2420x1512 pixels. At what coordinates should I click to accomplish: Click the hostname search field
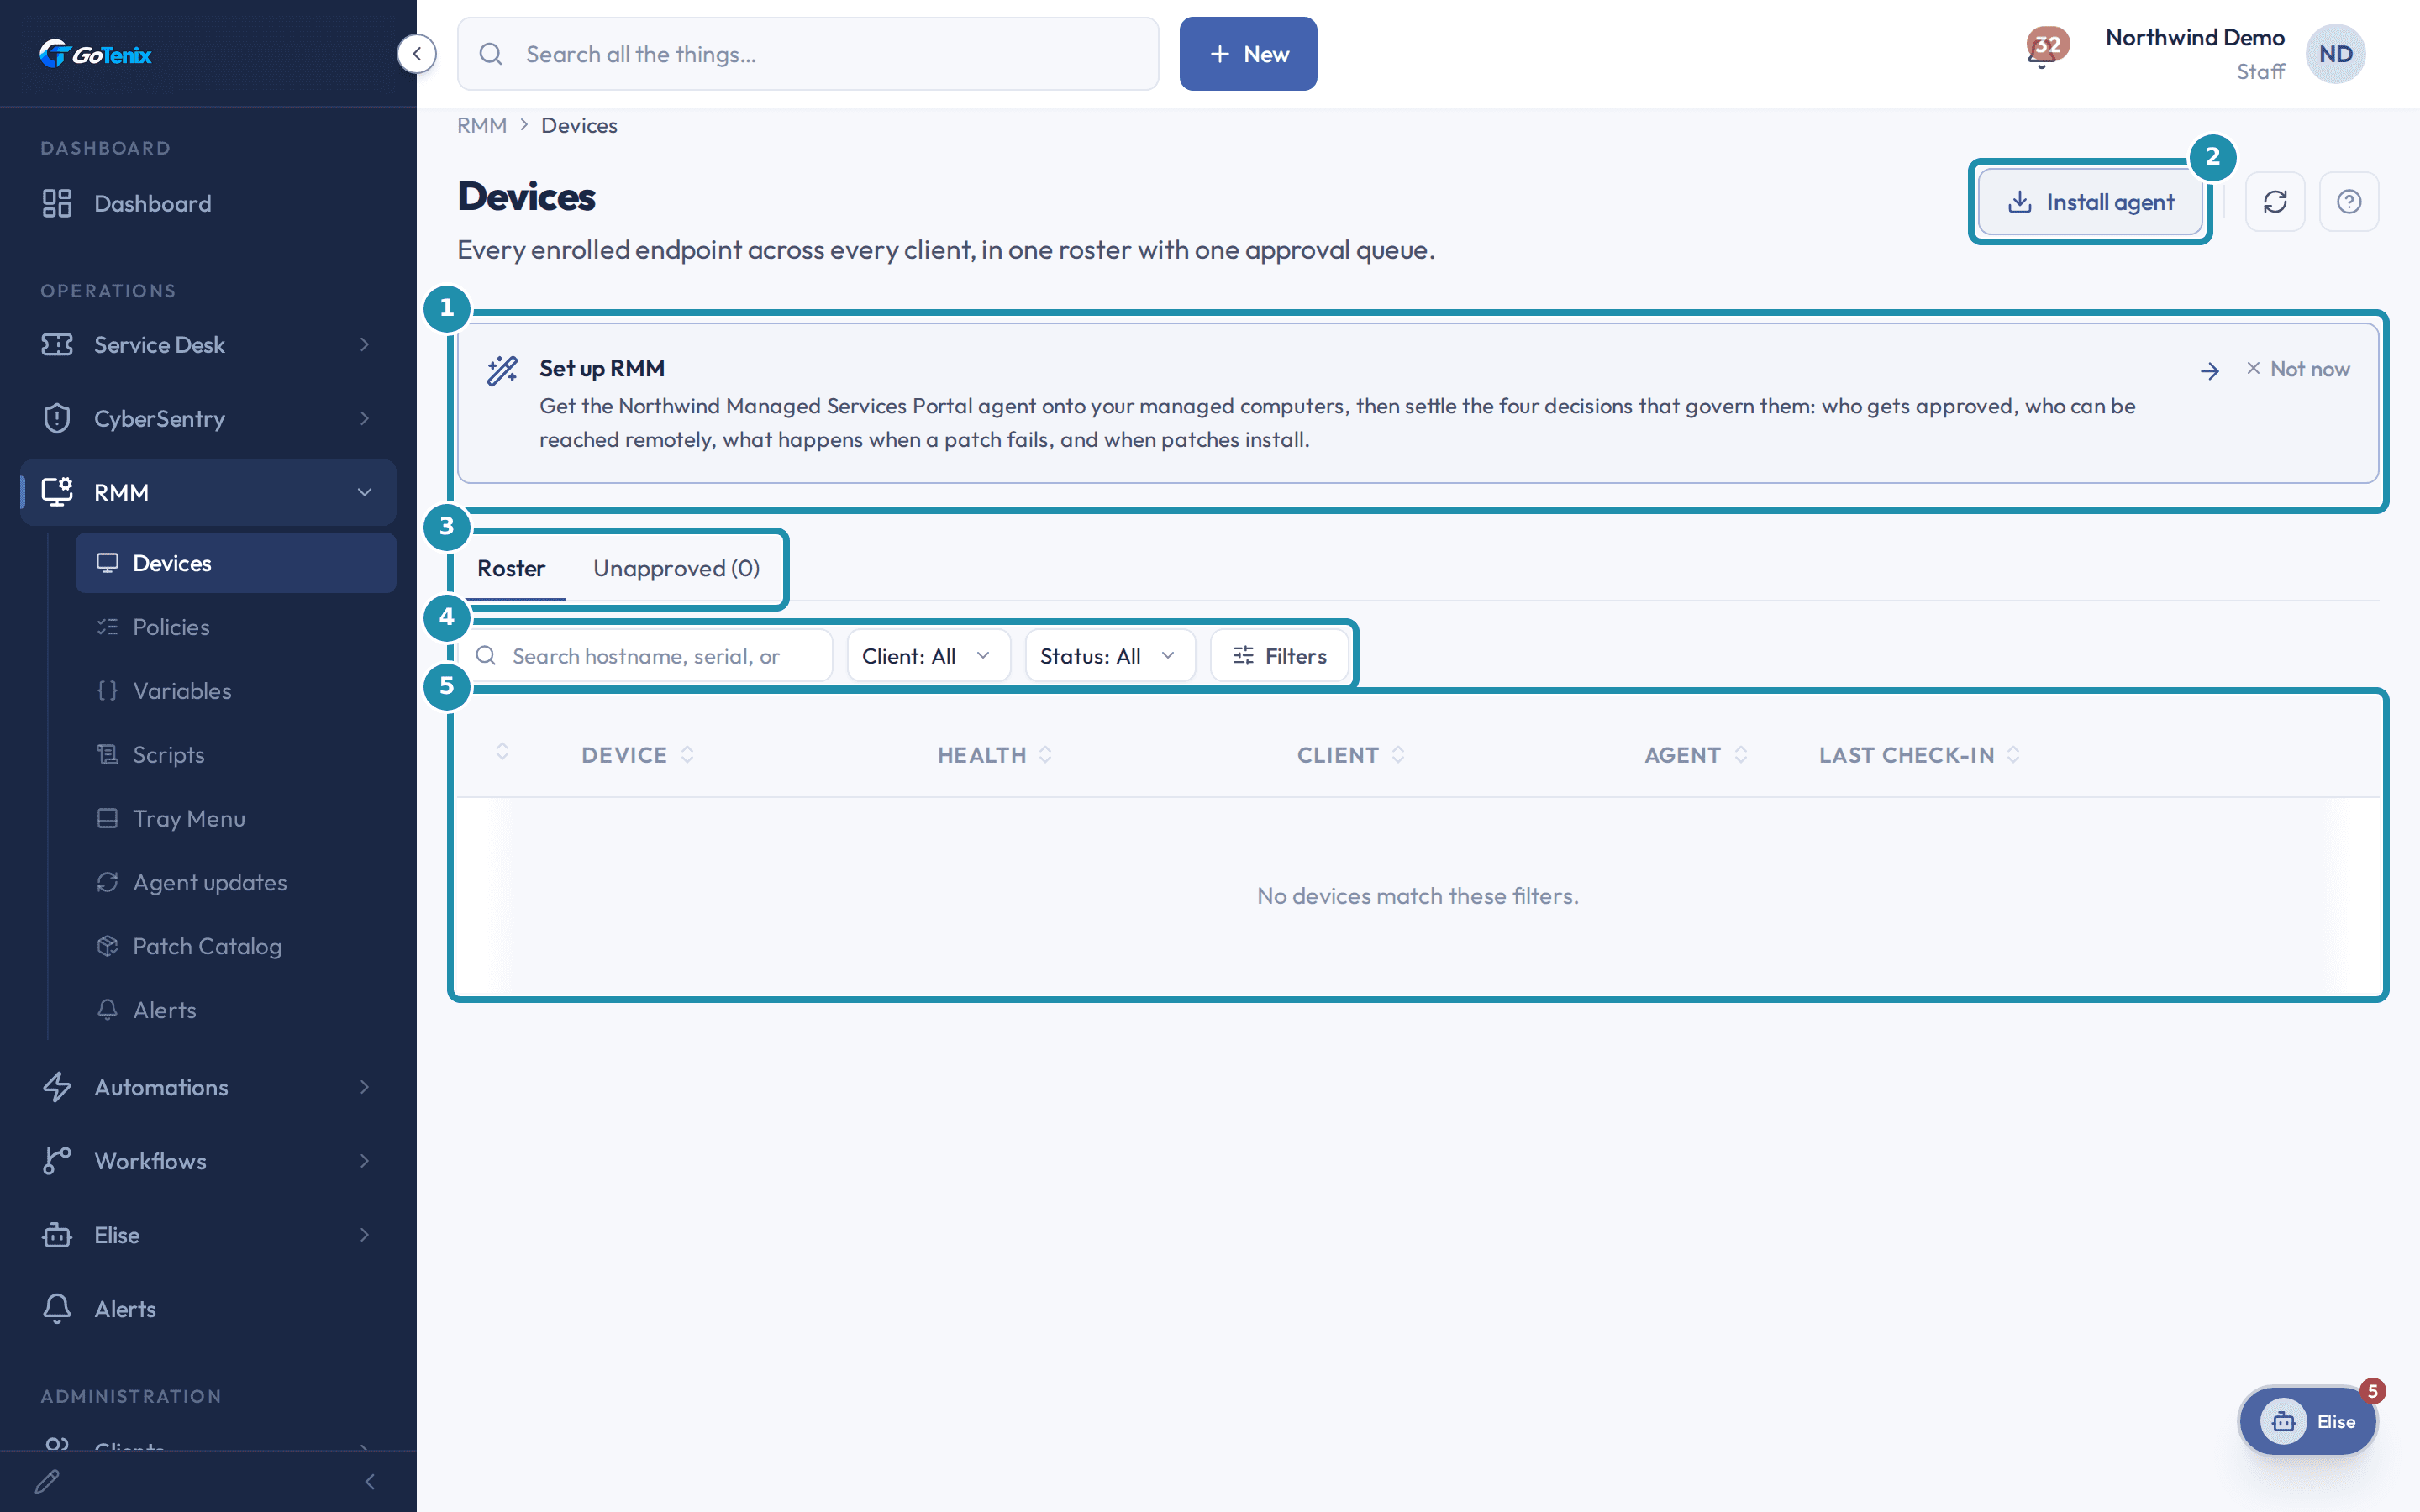point(645,656)
